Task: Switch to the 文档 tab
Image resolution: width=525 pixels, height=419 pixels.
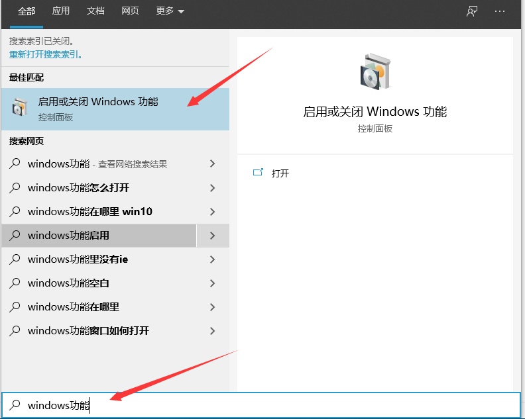Action: pos(95,11)
